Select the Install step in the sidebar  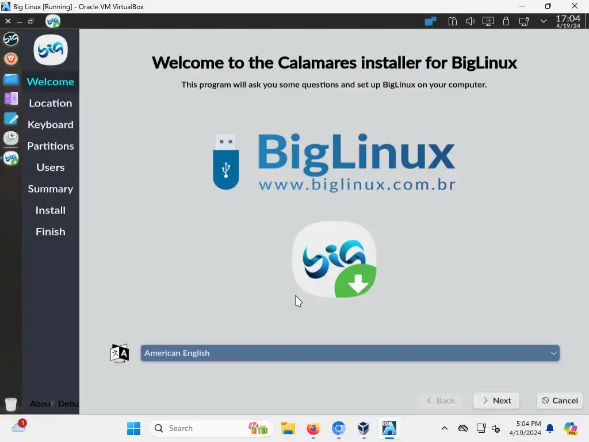pos(51,210)
